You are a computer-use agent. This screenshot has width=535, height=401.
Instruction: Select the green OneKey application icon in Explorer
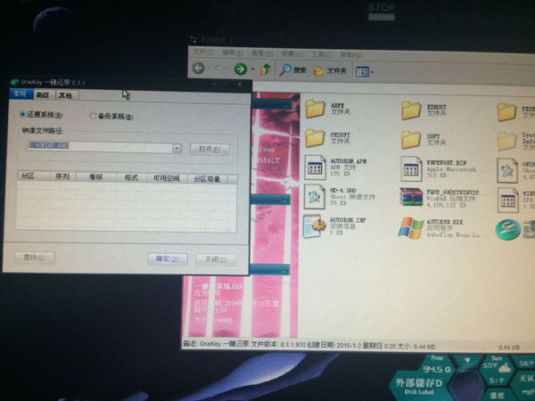pyautogui.click(x=507, y=230)
